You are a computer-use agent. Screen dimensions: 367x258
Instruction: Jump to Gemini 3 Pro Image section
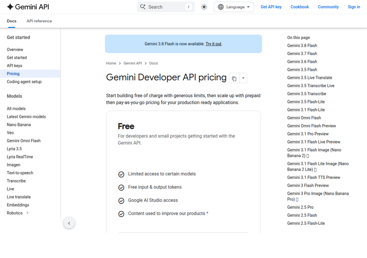(x=318, y=196)
